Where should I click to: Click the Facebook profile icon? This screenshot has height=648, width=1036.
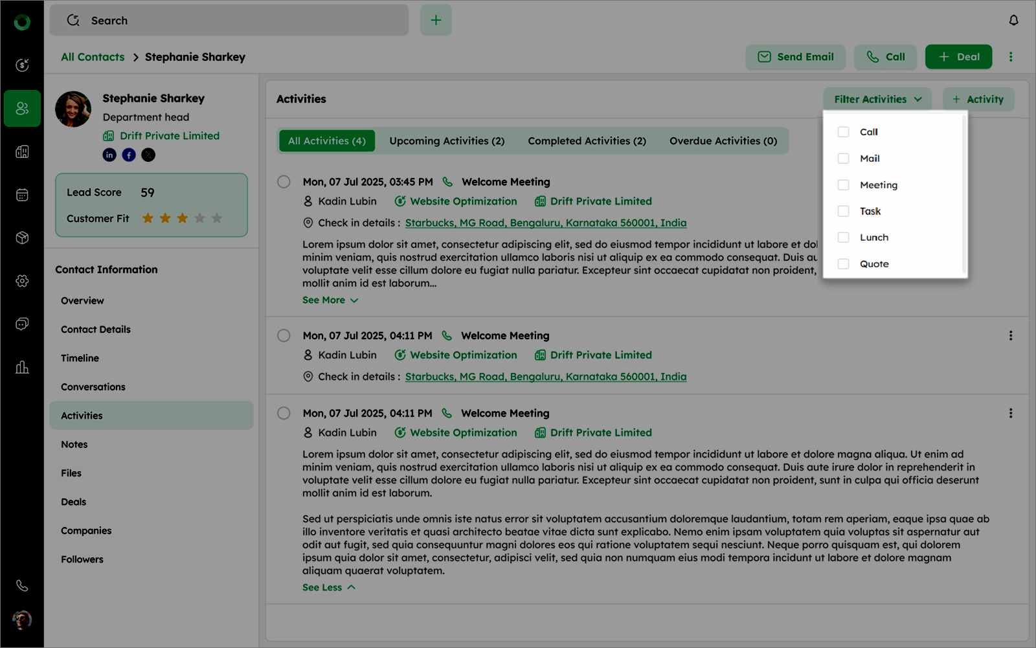[x=129, y=155]
